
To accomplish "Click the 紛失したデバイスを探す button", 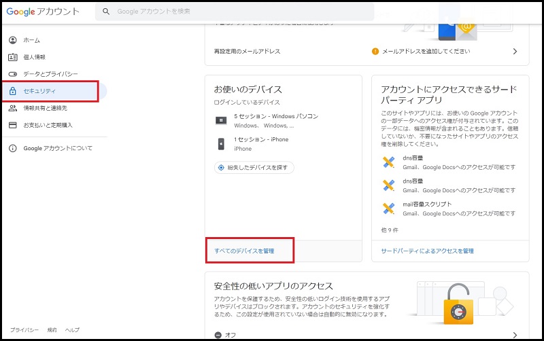I will coord(254,167).
